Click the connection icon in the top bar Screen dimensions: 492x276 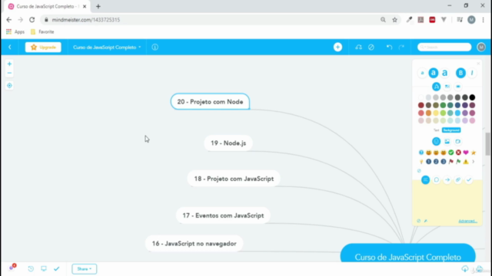click(x=358, y=48)
